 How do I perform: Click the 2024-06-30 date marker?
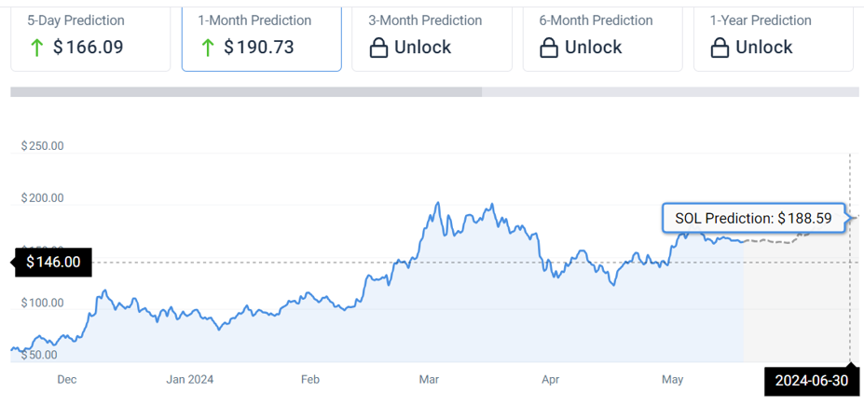811,381
